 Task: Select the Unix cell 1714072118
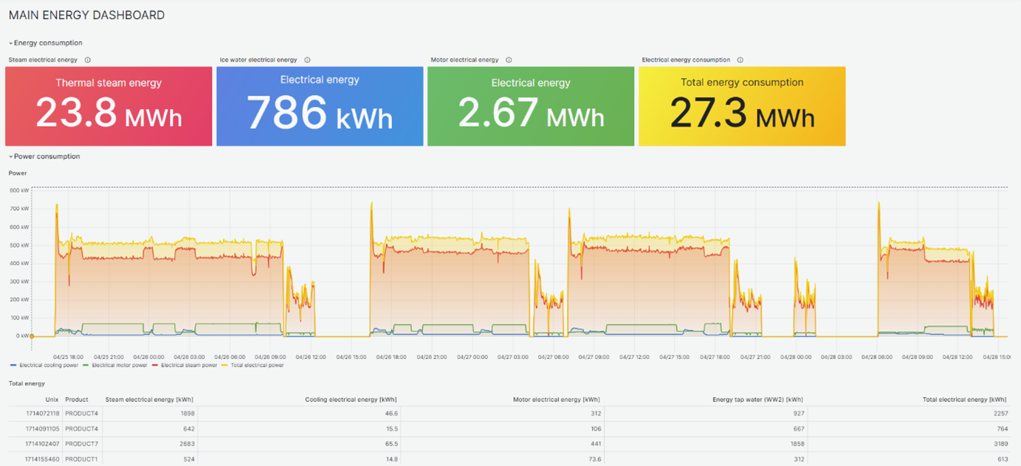[43, 414]
